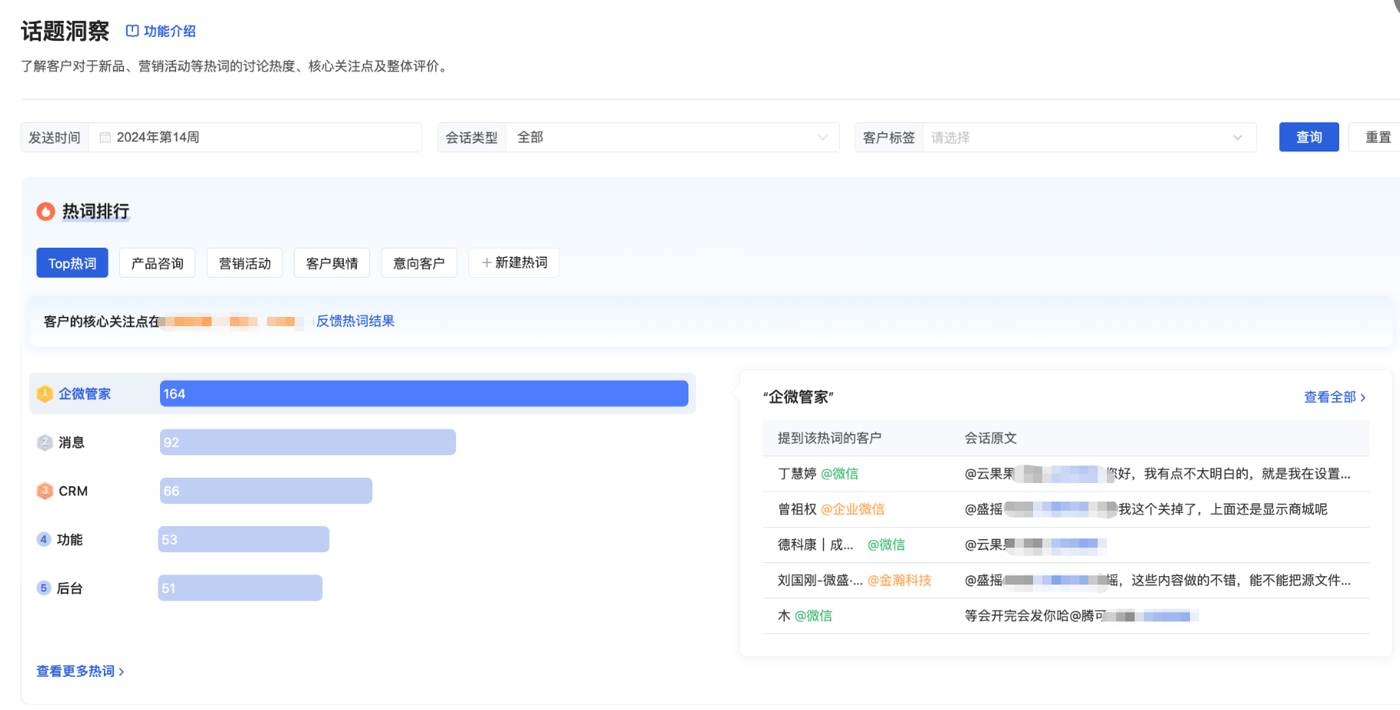The width and height of the screenshot is (1400, 710).
Task: Click the 提到该热词的客户 column header
Action: tap(829, 438)
